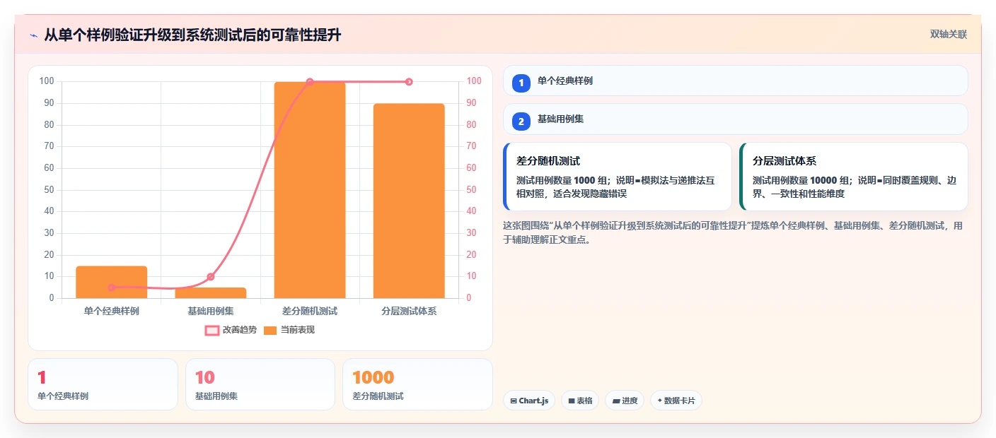Click the description paragraph starting 这张图围绕
Viewport: 996px width, 438px height.
pos(733,232)
